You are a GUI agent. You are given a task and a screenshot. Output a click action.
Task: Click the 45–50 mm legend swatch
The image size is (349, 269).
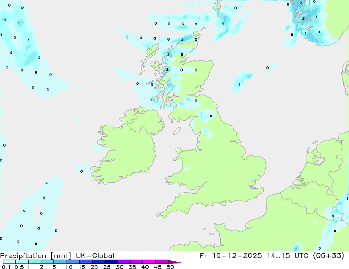coord(162,262)
